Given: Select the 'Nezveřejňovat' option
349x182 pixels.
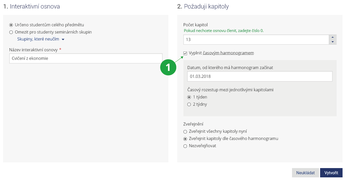Looking at the screenshot, I should [185, 146].
